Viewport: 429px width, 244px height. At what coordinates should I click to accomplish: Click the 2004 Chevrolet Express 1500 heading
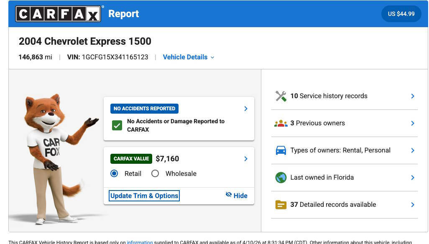pos(85,41)
